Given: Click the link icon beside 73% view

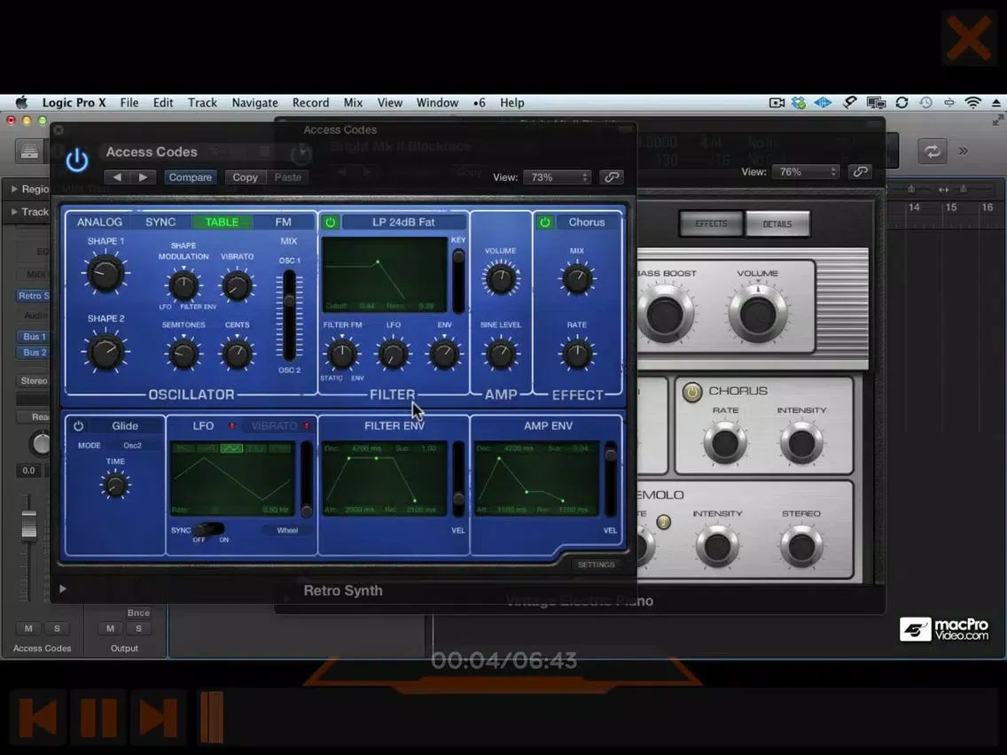Looking at the screenshot, I should click(612, 177).
